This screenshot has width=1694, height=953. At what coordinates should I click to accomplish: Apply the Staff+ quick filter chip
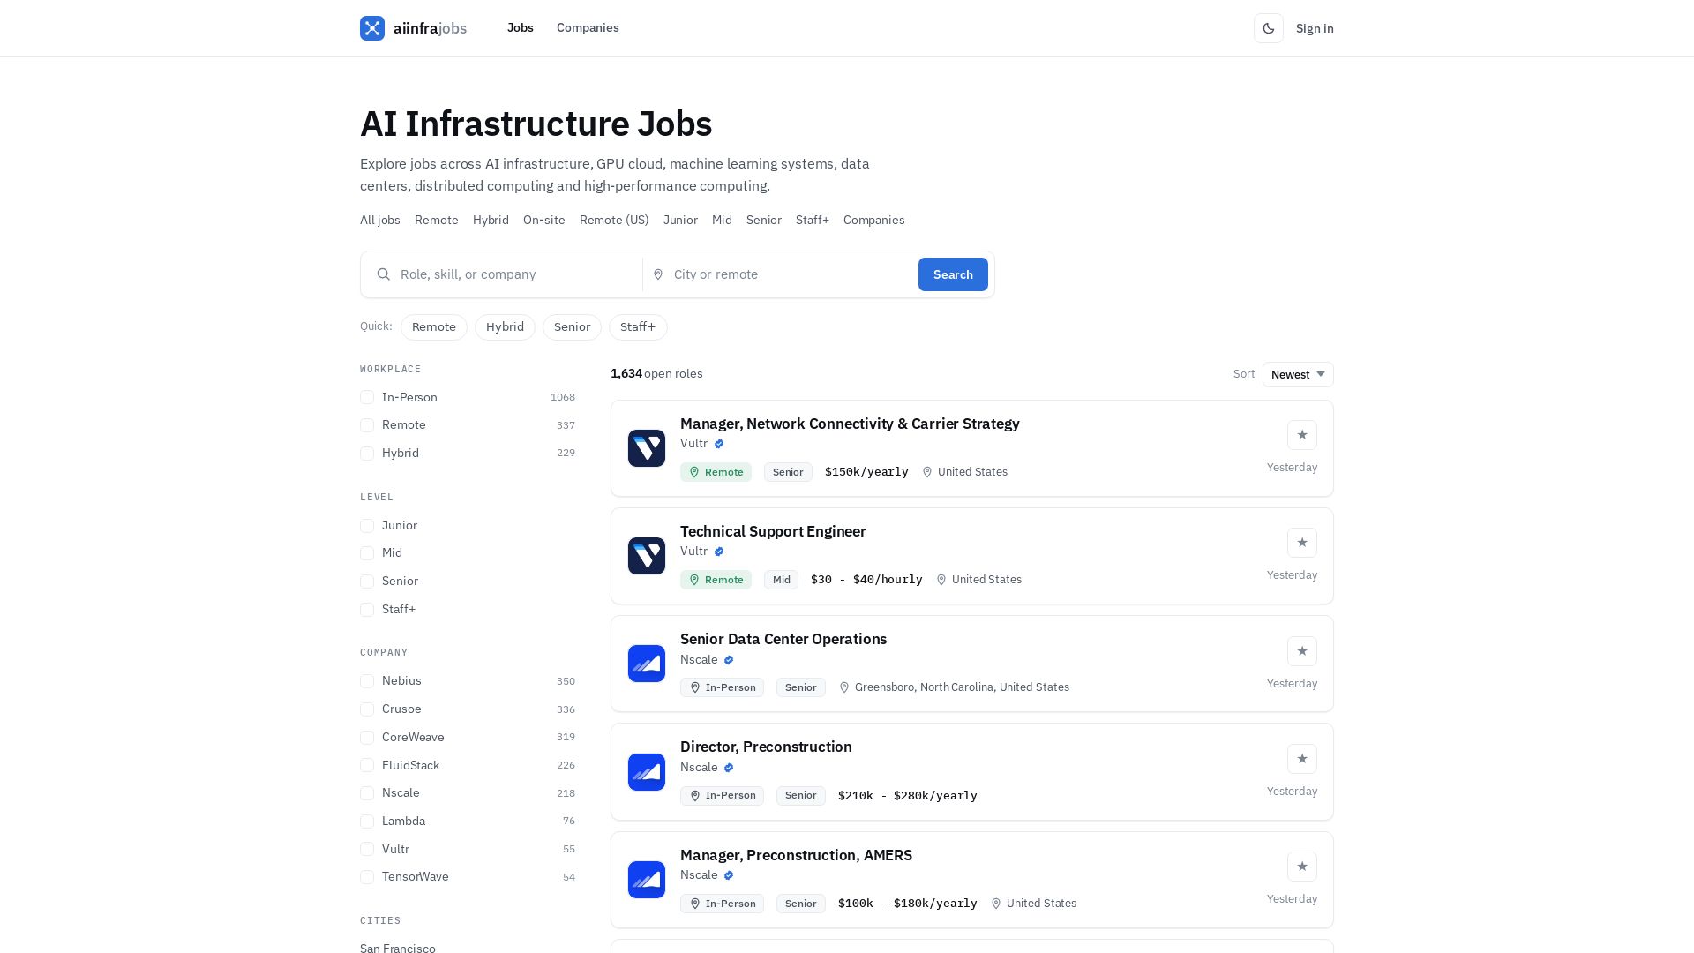(638, 327)
